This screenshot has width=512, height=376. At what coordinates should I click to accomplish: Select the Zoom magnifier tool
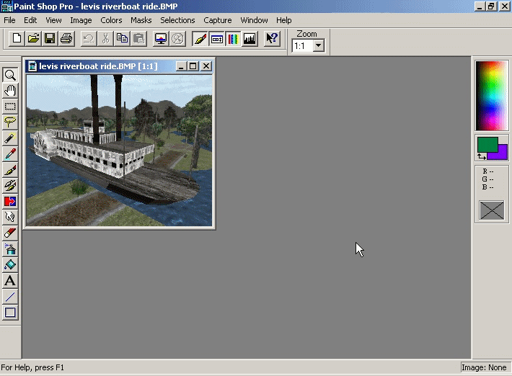(x=10, y=75)
